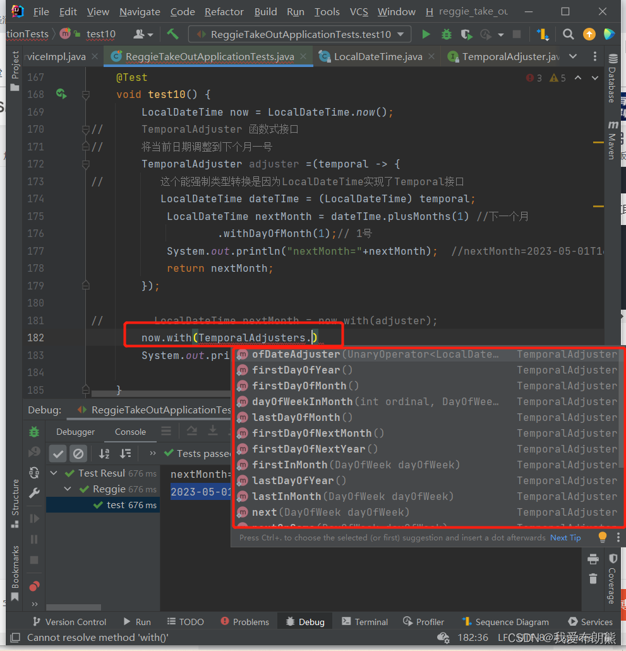This screenshot has width=626, height=651.
Task: Toggle show ignored tests button
Action: [78, 453]
